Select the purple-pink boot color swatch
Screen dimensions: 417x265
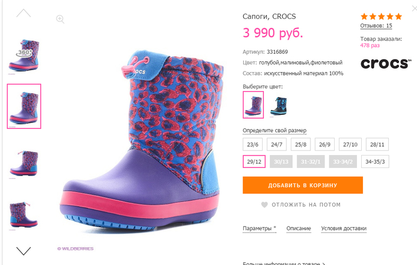point(253,105)
